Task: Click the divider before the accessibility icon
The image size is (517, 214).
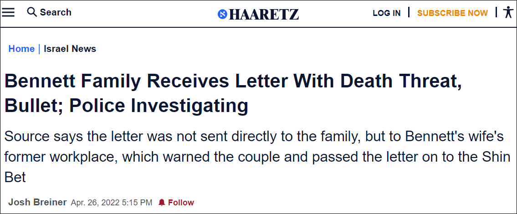Action: [x=496, y=12]
